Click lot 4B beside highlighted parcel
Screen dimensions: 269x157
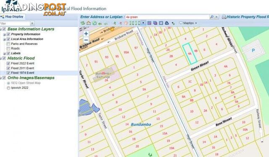pyautogui.click(x=195, y=51)
